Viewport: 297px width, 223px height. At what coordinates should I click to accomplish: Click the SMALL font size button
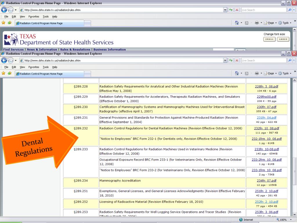coord(269,39)
